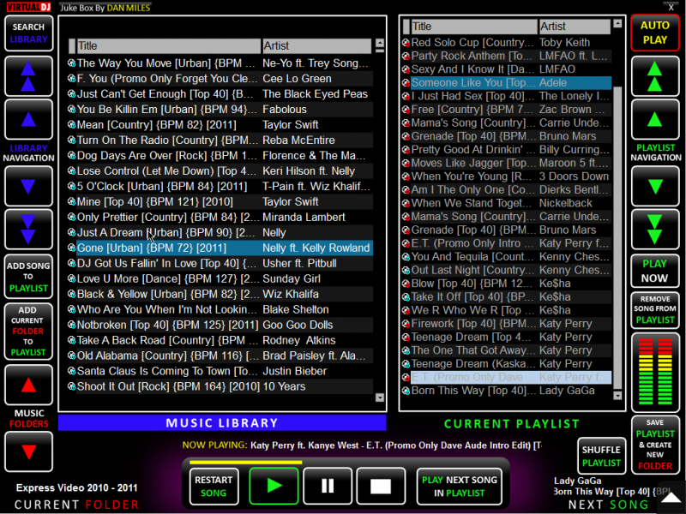
Task: Click Save Playlist & Create New Folder
Action: click(x=655, y=445)
